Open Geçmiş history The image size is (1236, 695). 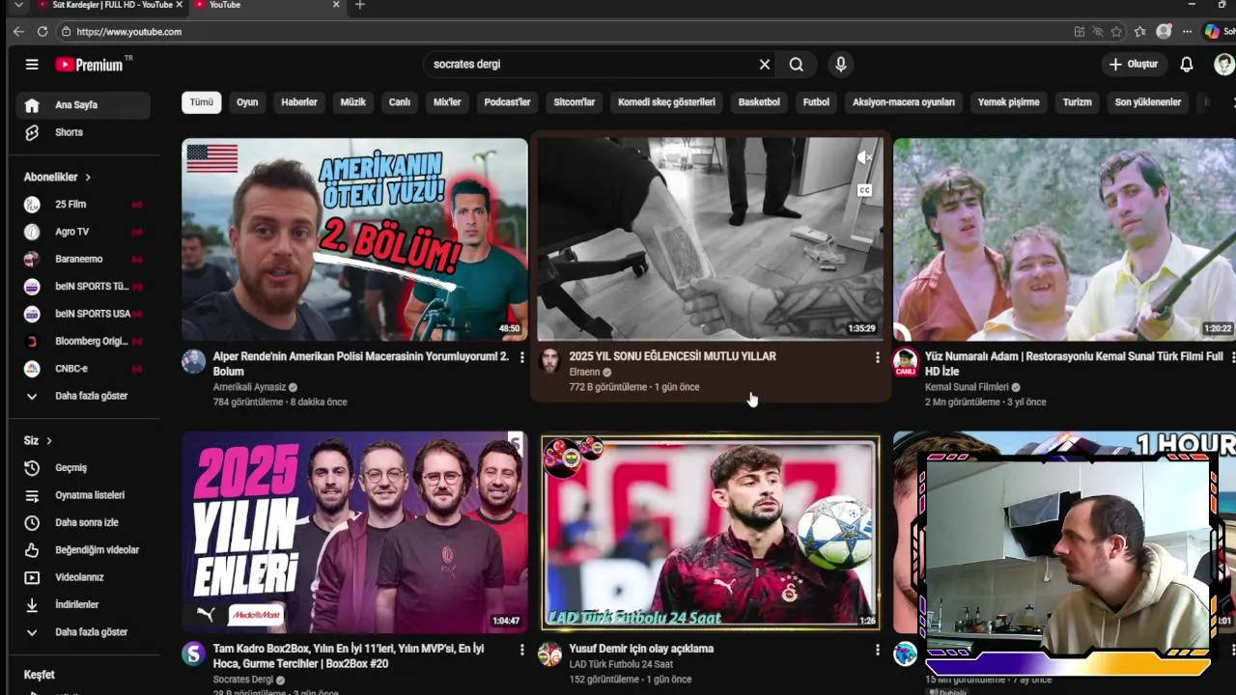pyautogui.click(x=83, y=467)
